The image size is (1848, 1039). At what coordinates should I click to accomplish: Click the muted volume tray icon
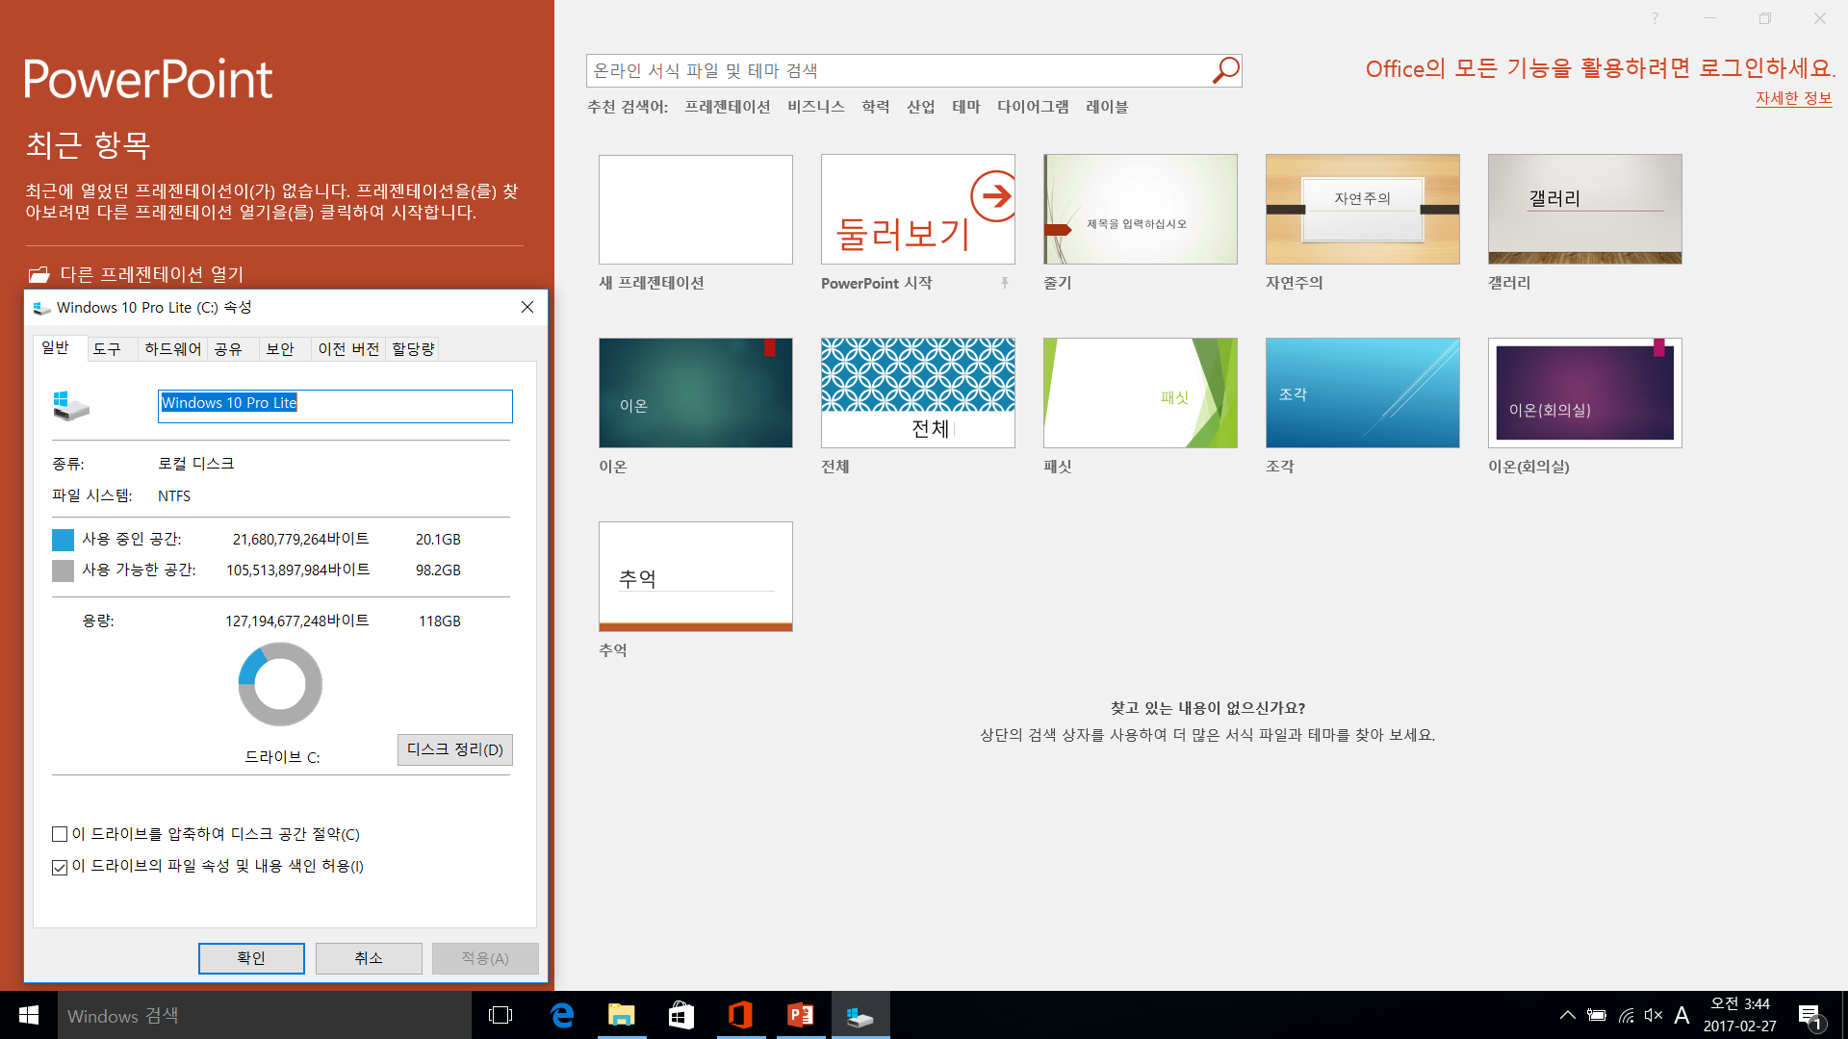[1654, 1015]
